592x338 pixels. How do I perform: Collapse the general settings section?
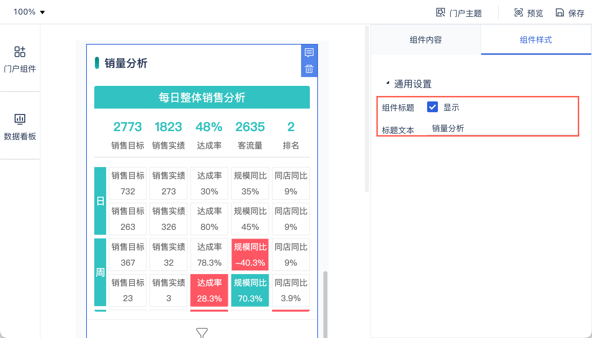[388, 83]
